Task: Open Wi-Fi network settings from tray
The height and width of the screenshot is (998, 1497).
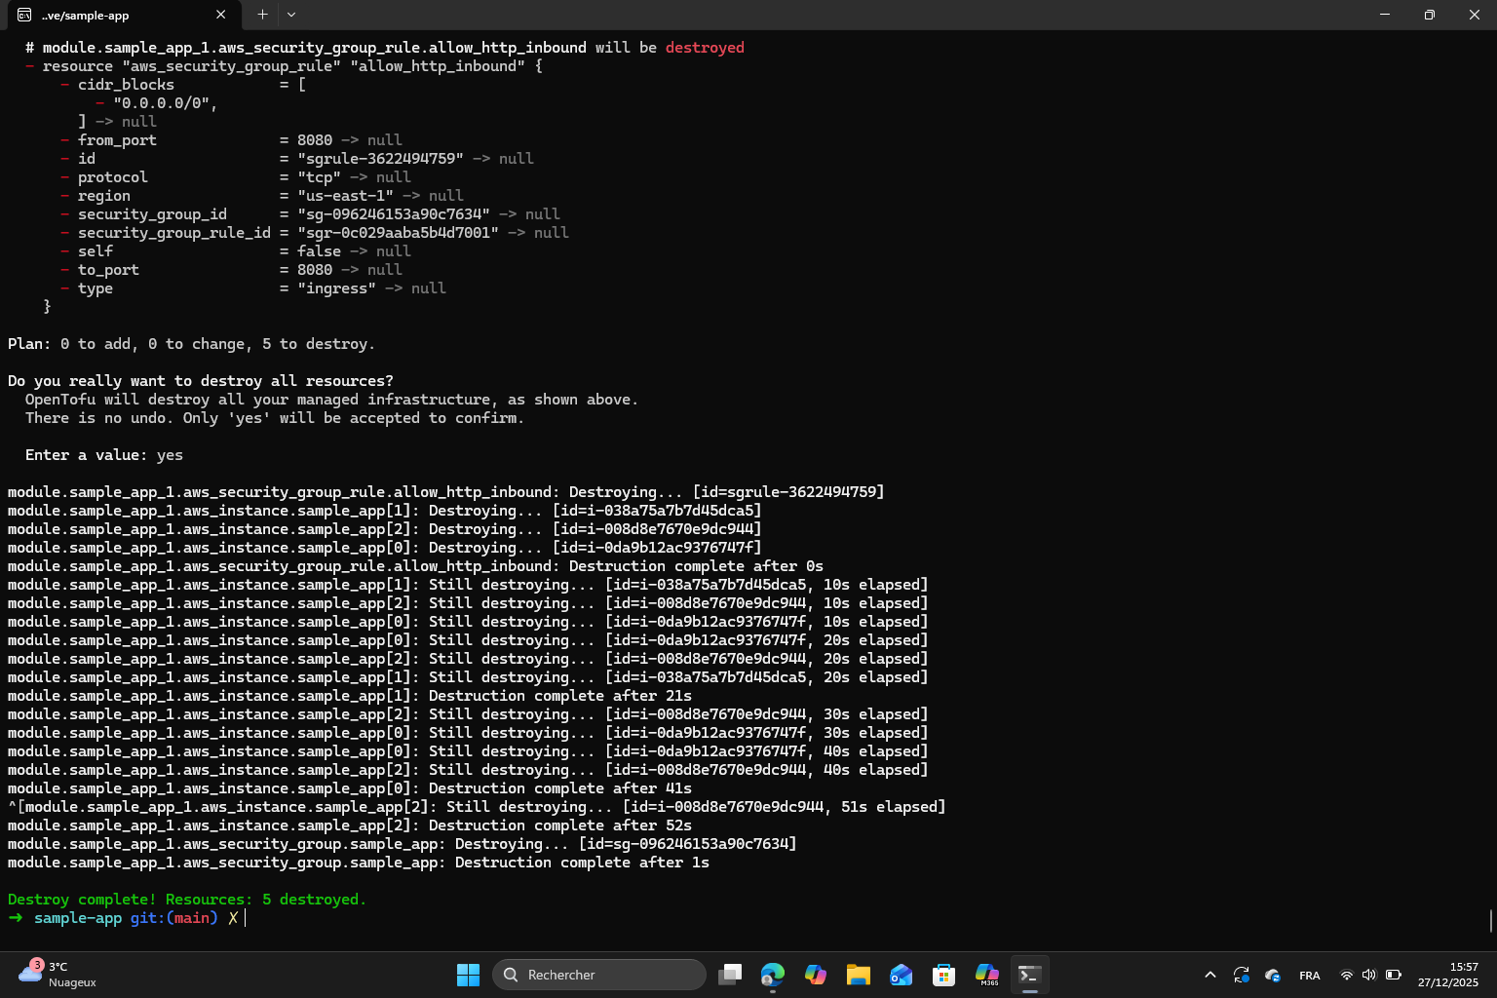Action: point(1346,975)
